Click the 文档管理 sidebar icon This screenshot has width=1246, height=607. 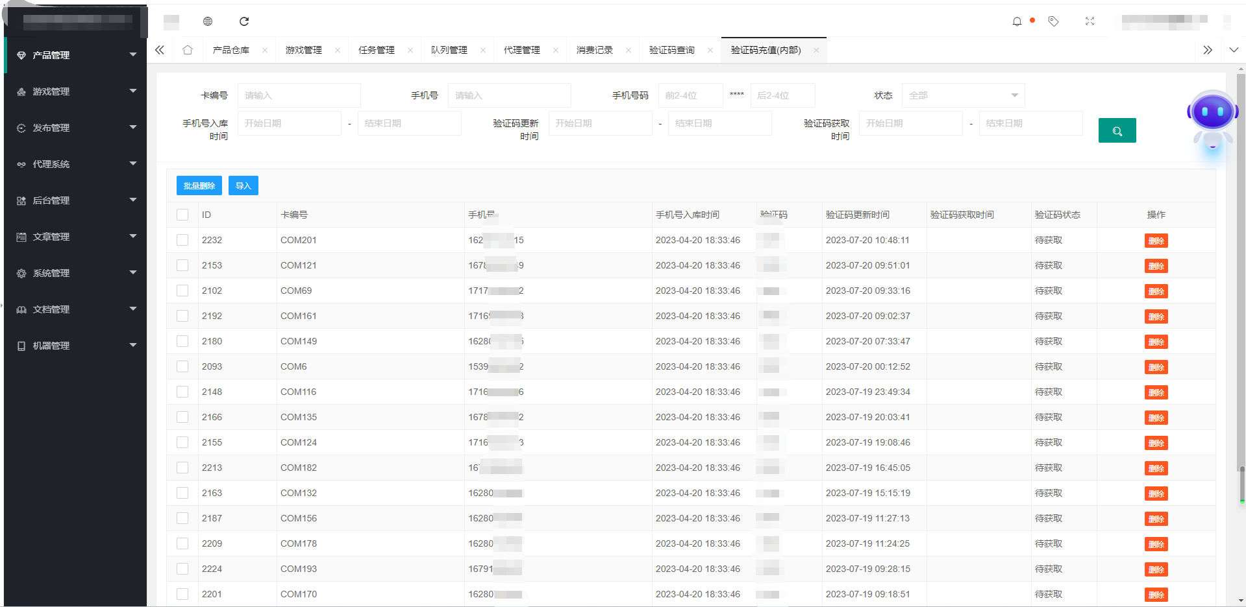[21, 309]
